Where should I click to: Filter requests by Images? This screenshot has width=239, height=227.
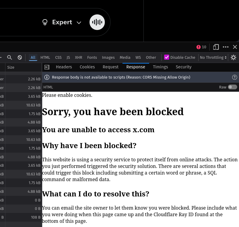(108, 57)
